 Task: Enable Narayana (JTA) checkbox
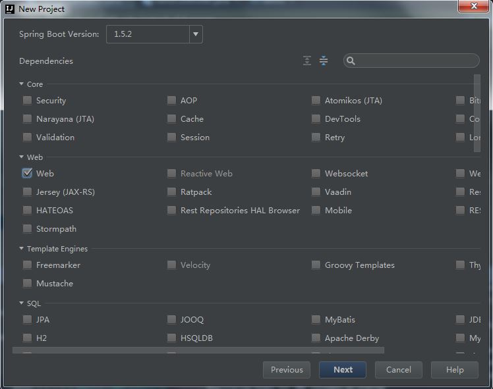point(28,118)
